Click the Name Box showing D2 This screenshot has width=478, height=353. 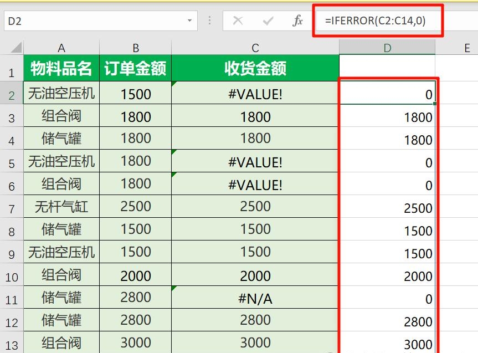(x=101, y=21)
